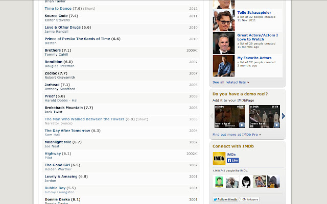Open The Good Girl film page
This screenshot has width=327, height=204.
tap(57, 165)
